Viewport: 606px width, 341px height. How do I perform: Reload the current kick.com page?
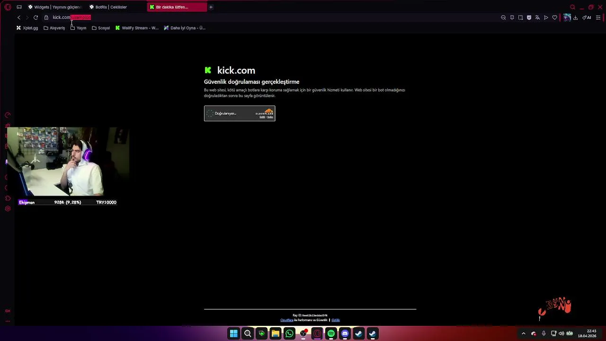point(36,18)
